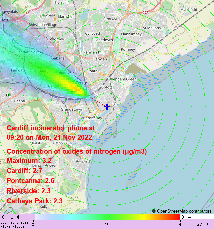214x229 pixels.
Task: Select the "Riverside: 2.3" reading
Action: pos(28,191)
